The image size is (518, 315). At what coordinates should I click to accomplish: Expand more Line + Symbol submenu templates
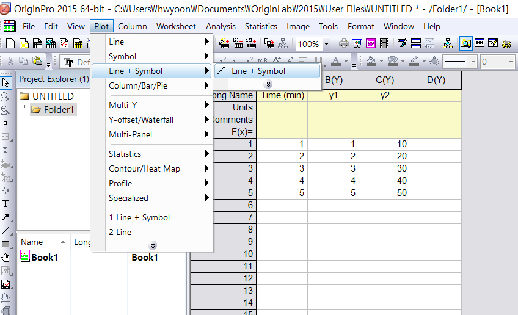(268, 84)
